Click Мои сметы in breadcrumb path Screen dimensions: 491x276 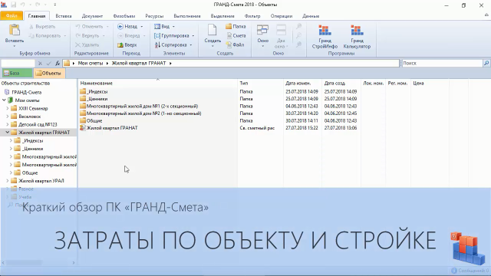tap(91, 63)
